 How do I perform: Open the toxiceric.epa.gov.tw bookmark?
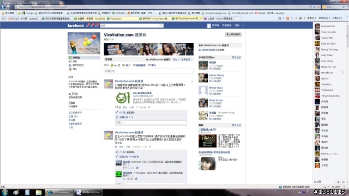214,13
